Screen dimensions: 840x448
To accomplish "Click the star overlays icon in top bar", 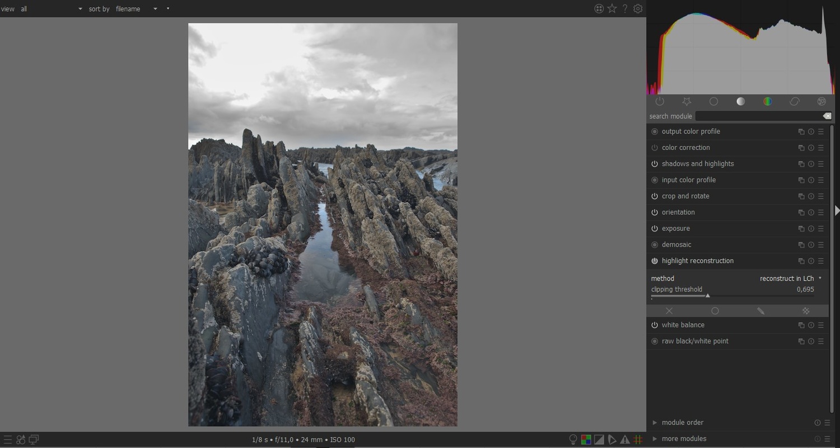I will coord(612,8).
